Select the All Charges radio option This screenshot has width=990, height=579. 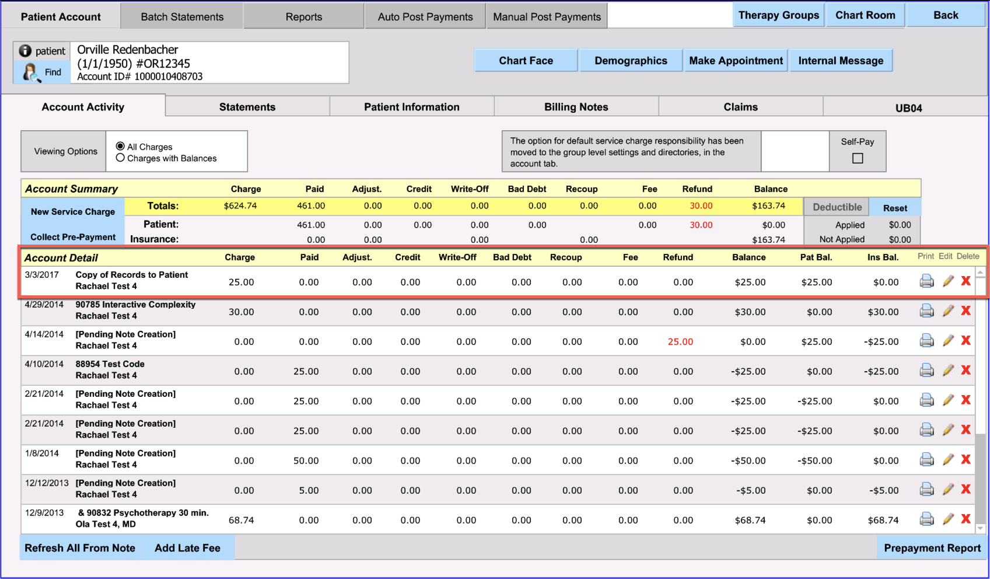[120, 147]
